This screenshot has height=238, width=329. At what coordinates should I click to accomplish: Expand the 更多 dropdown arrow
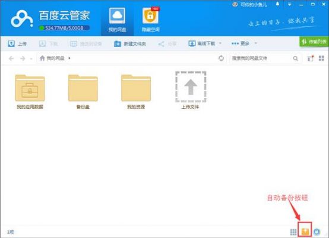point(255,43)
